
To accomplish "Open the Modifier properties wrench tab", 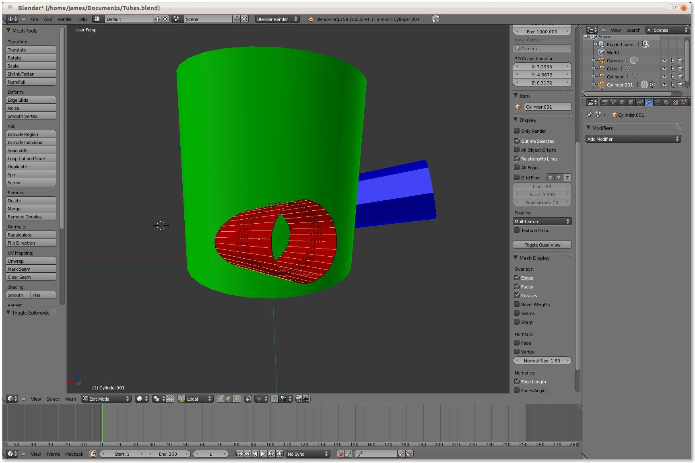I will pyautogui.click(x=648, y=102).
